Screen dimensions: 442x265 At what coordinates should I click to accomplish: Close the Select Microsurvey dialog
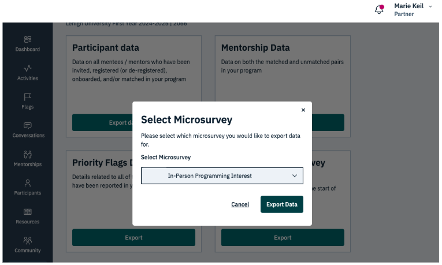(303, 110)
